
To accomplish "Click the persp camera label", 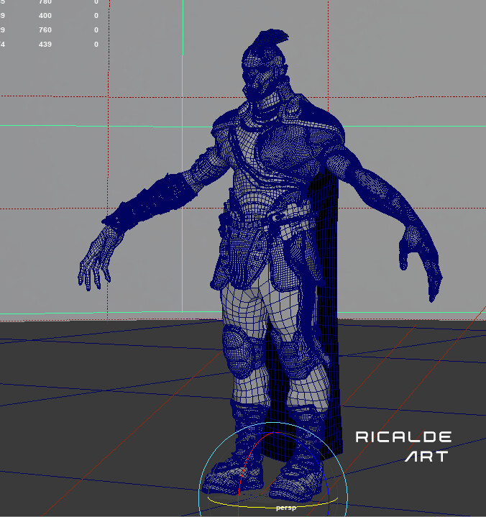I will tap(286, 507).
